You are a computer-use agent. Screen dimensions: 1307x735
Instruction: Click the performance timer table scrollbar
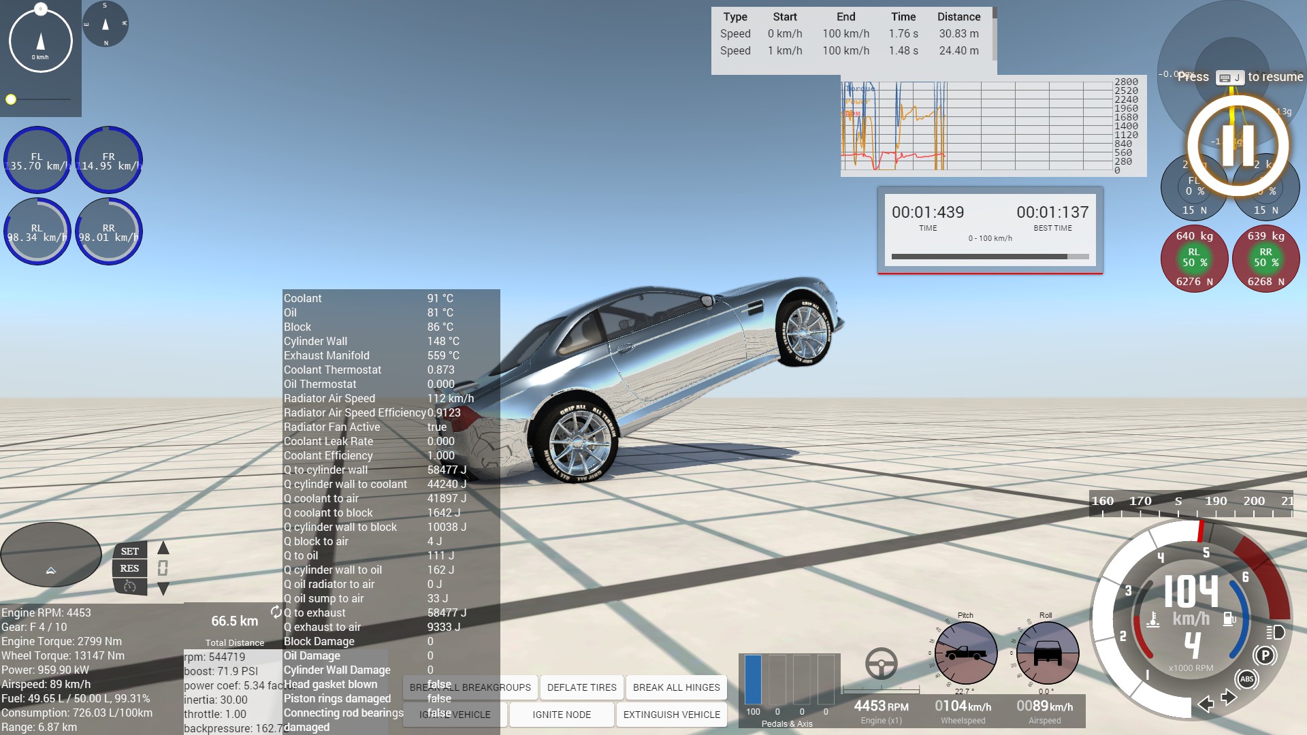pyautogui.click(x=995, y=34)
